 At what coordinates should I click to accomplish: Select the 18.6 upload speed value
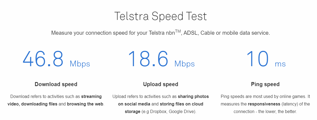pos(148,59)
